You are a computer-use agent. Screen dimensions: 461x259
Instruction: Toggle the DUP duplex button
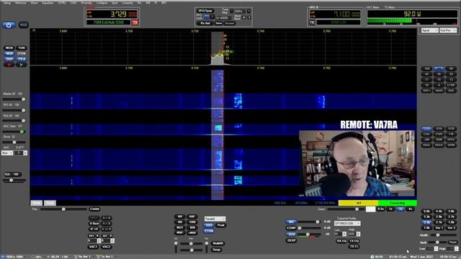tap(9, 59)
